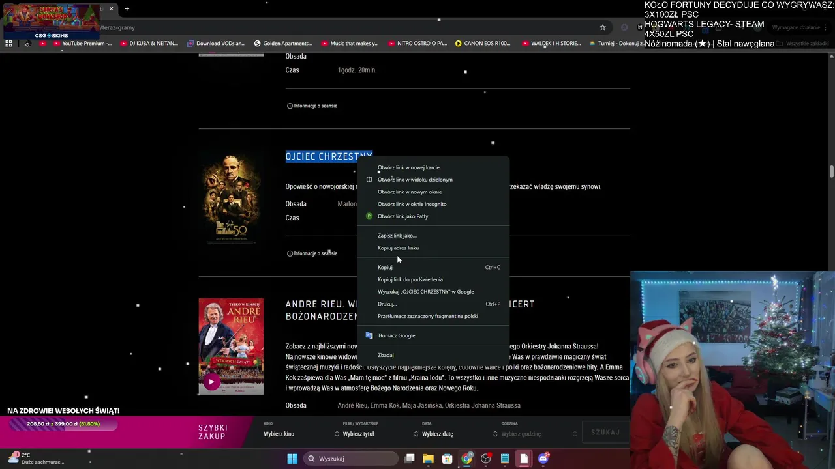Viewport: 835px width, 469px height.
Task: Open the YouTube Premium bookmark
Action: tap(82, 44)
